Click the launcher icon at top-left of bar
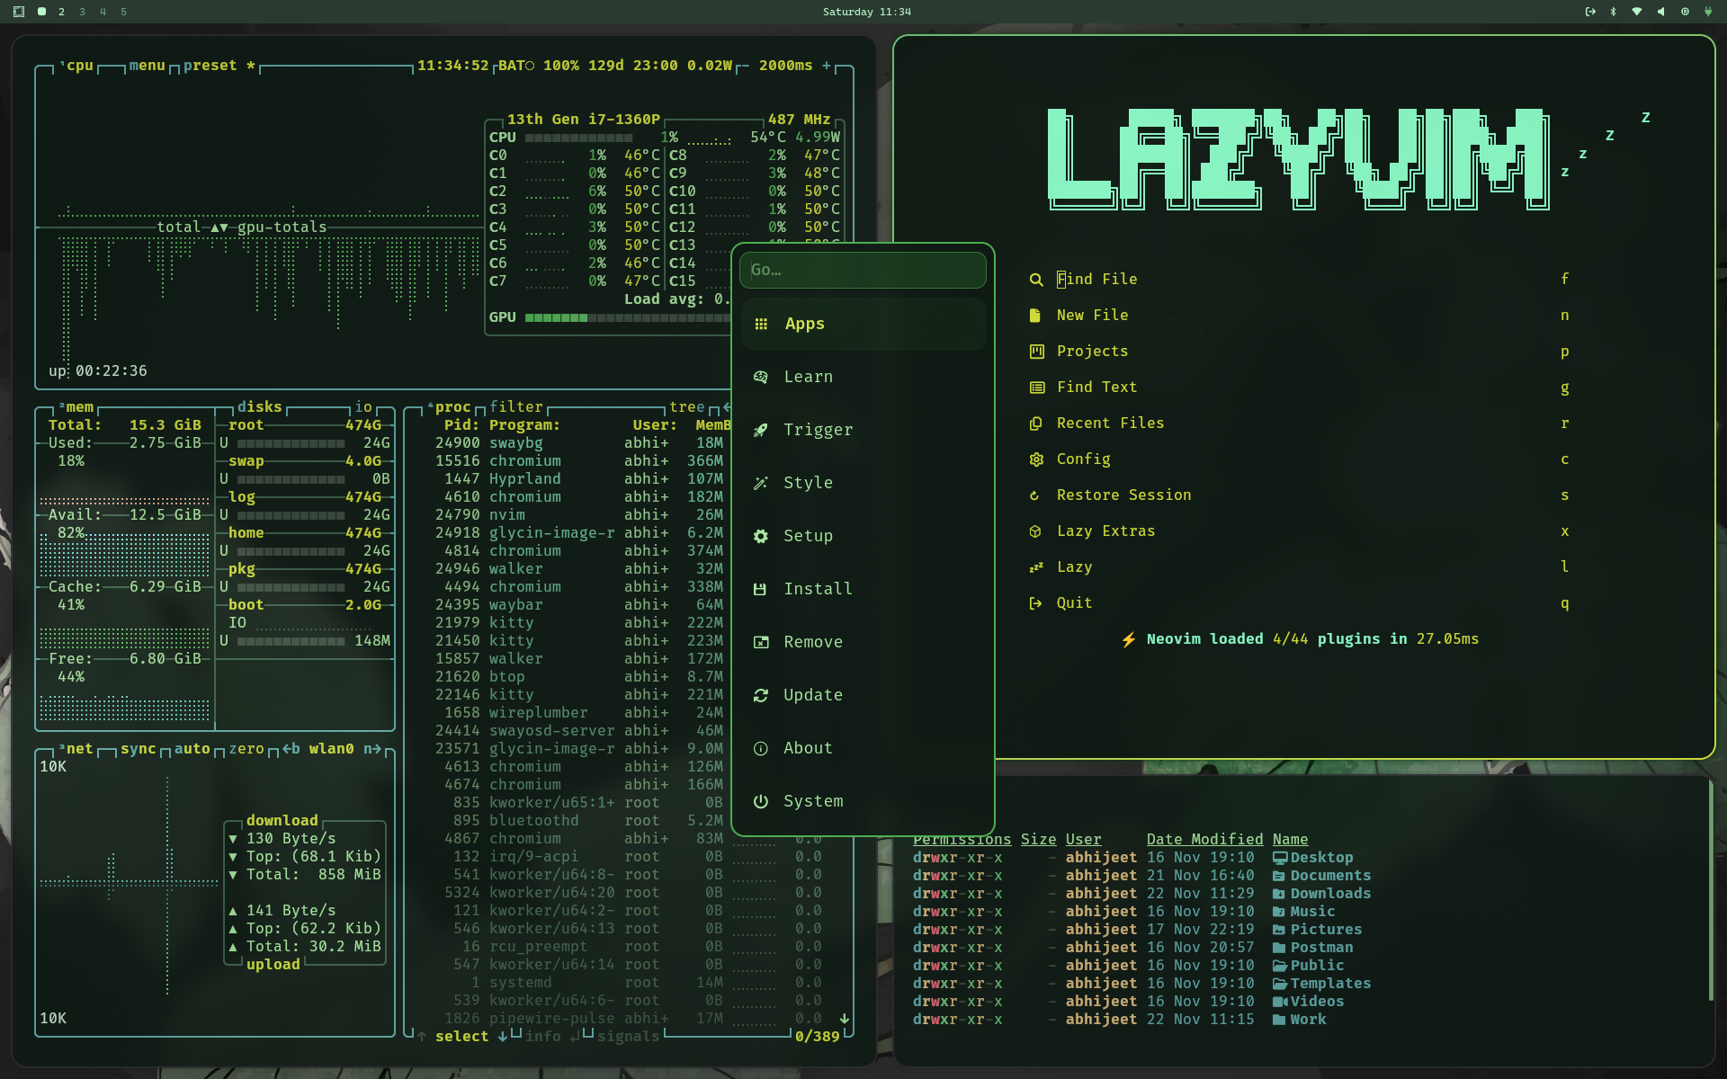Image resolution: width=1727 pixels, height=1079 pixels. 19,12
